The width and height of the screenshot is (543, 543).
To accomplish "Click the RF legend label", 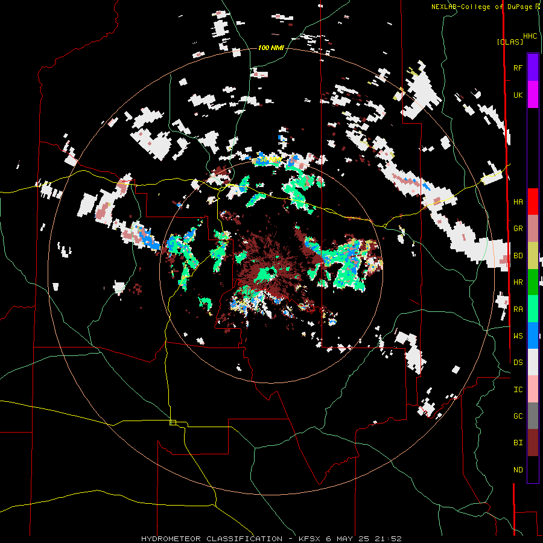I will [518, 68].
